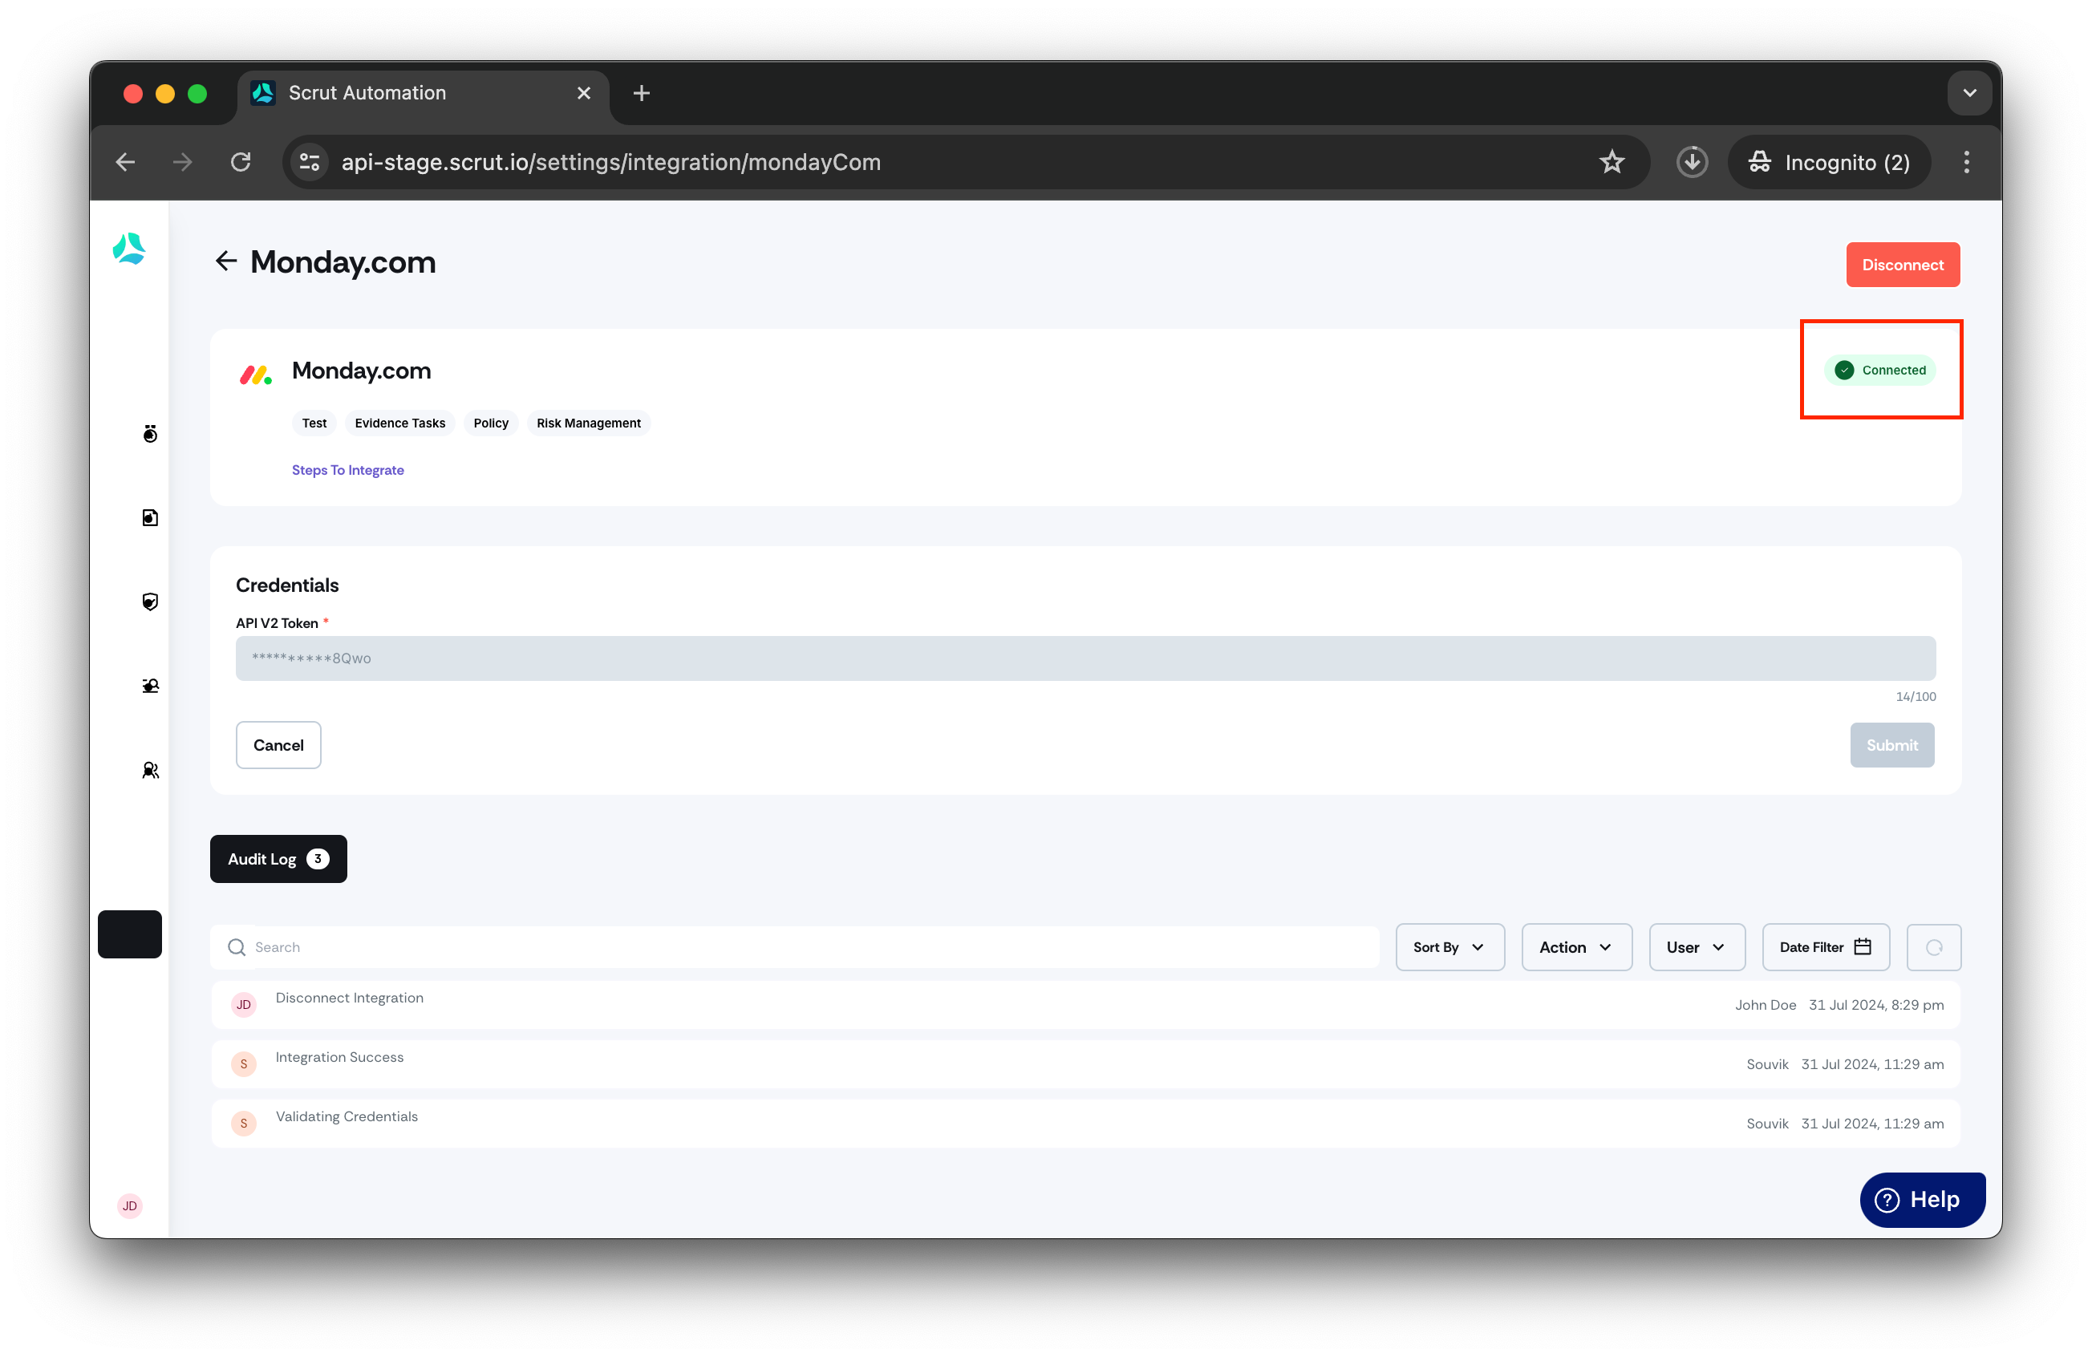Click the Audit Log count badge 3
The height and width of the screenshot is (1357, 2092).
(318, 859)
